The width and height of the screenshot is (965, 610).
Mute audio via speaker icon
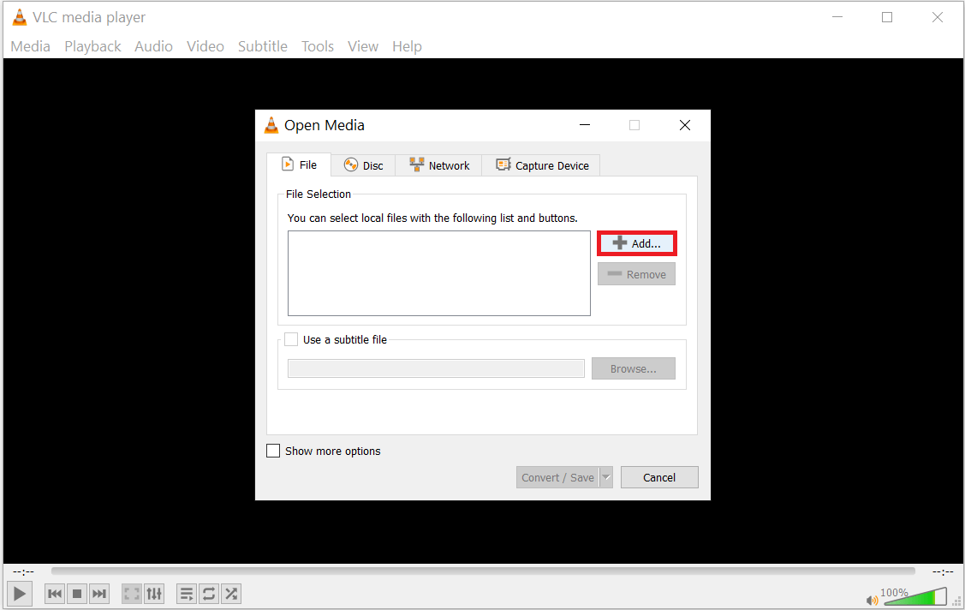click(872, 600)
